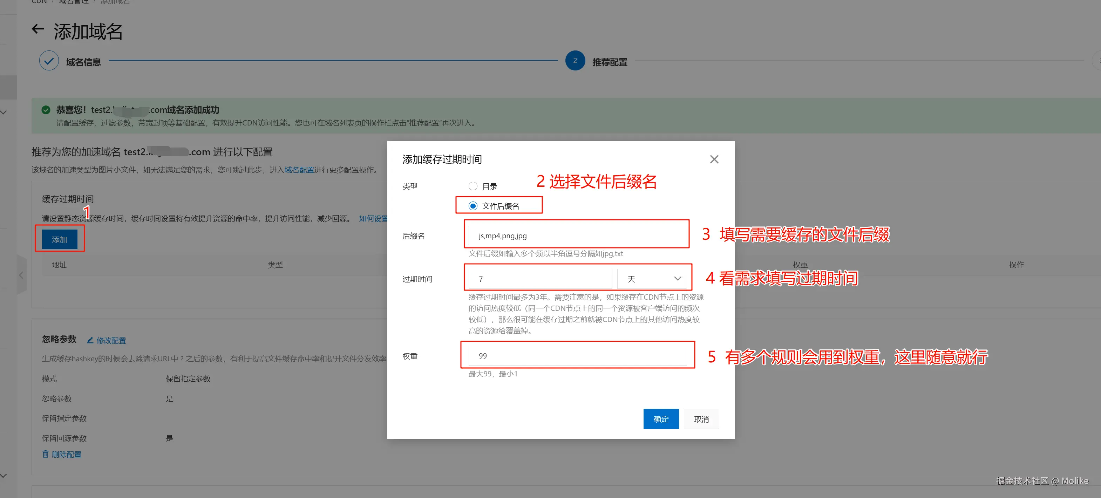This screenshot has height=498, width=1101.
Task: Click the 域名配置 link in the description
Action: 299,170
